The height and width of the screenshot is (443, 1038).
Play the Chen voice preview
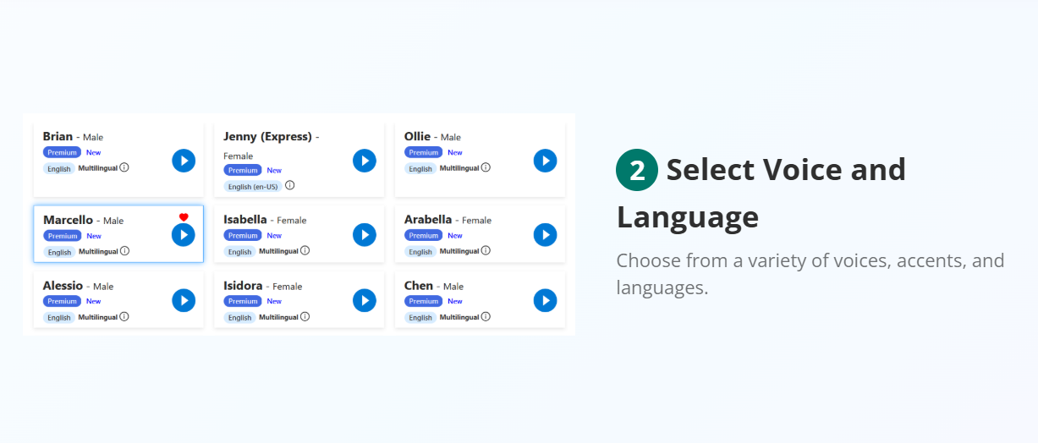(545, 300)
